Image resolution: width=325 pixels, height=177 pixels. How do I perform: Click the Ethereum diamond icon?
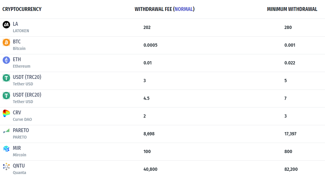pyautogui.click(x=6, y=60)
